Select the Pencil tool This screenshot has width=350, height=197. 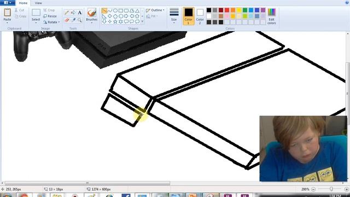67,13
